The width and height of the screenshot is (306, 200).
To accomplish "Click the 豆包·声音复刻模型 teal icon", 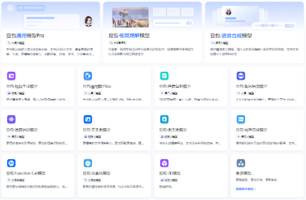I will [164, 76].
